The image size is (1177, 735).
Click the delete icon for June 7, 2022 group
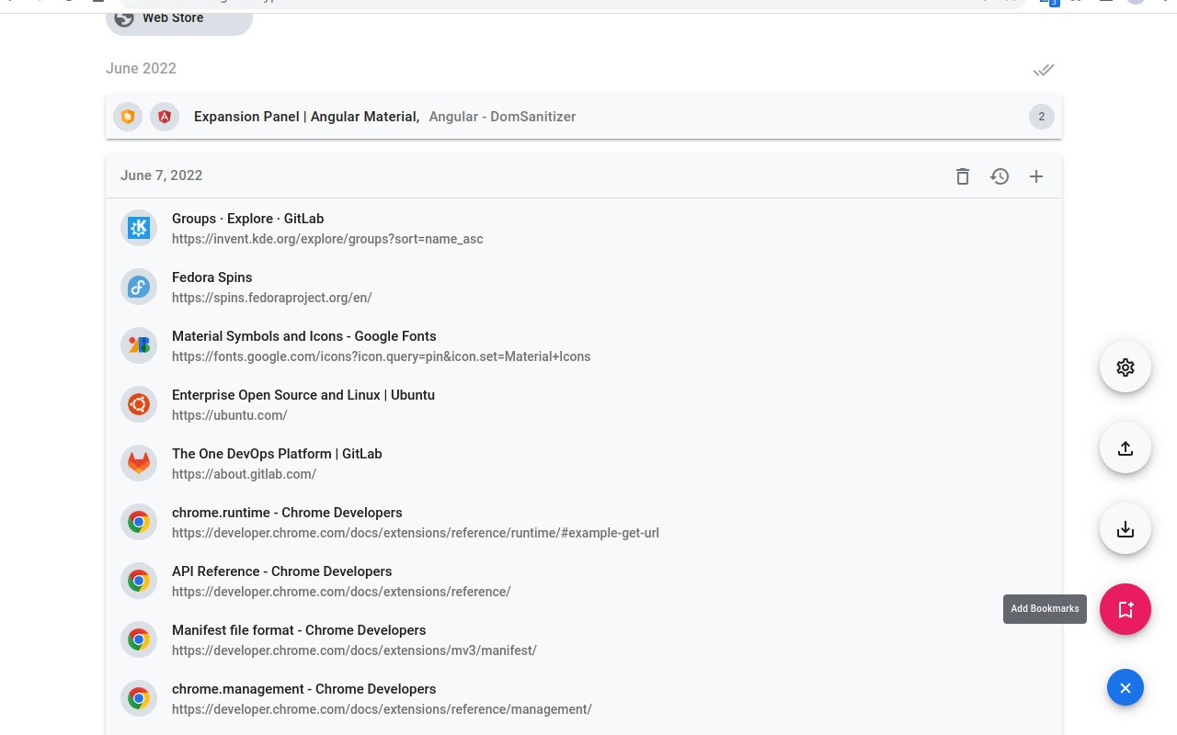[963, 176]
